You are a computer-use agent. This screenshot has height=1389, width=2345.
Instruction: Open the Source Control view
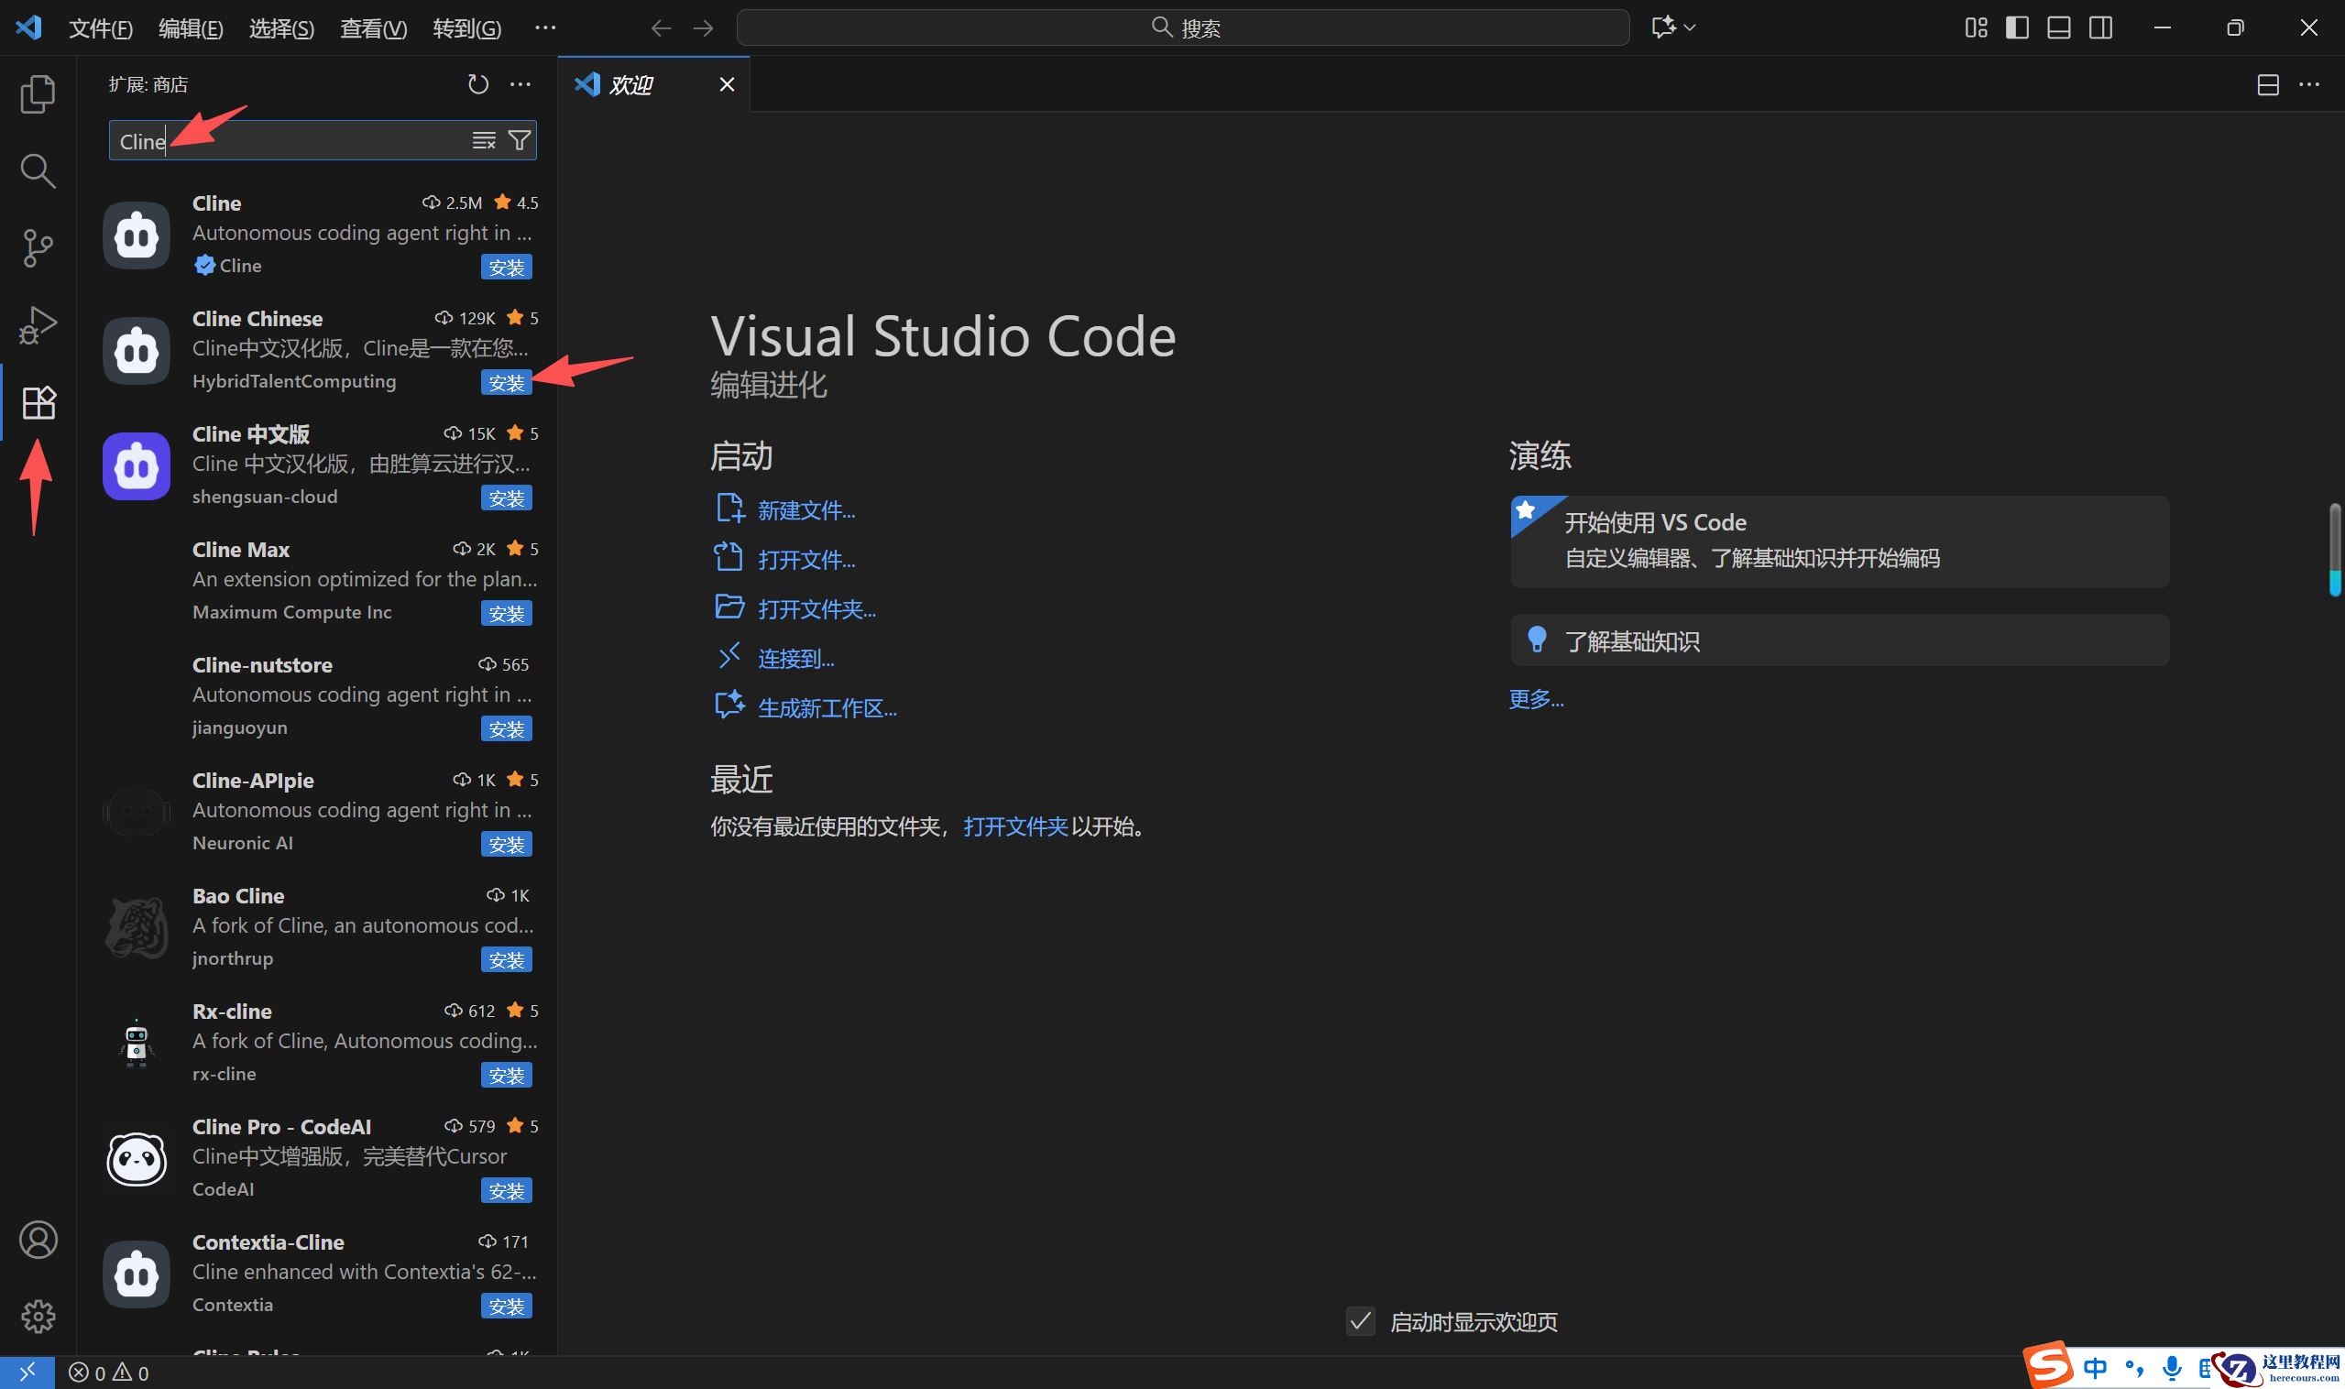38,248
